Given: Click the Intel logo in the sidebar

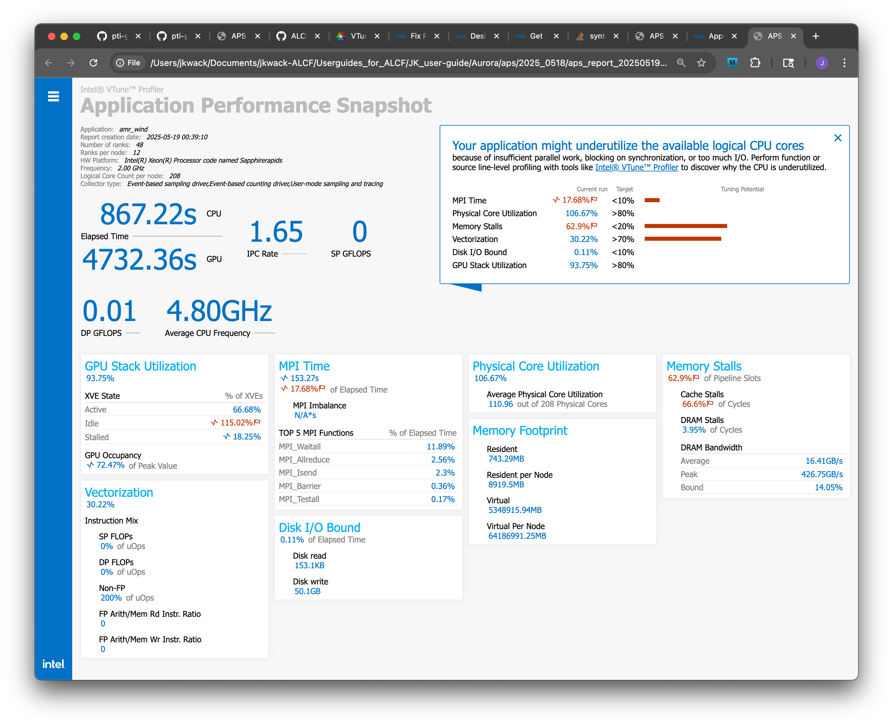Looking at the screenshot, I should [54, 664].
